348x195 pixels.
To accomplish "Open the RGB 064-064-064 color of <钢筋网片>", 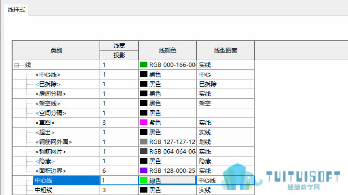I will pos(168,152).
